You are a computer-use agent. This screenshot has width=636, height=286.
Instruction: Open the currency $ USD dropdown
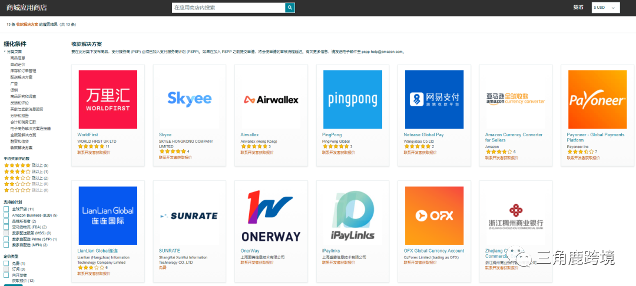coord(605,8)
